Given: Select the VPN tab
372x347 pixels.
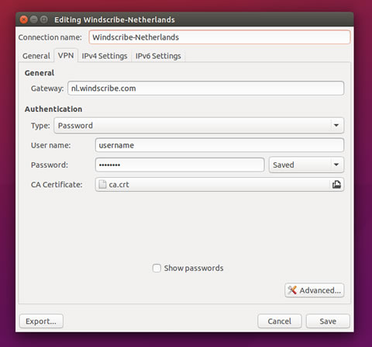Looking at the screenshot, I should [66, 55].
